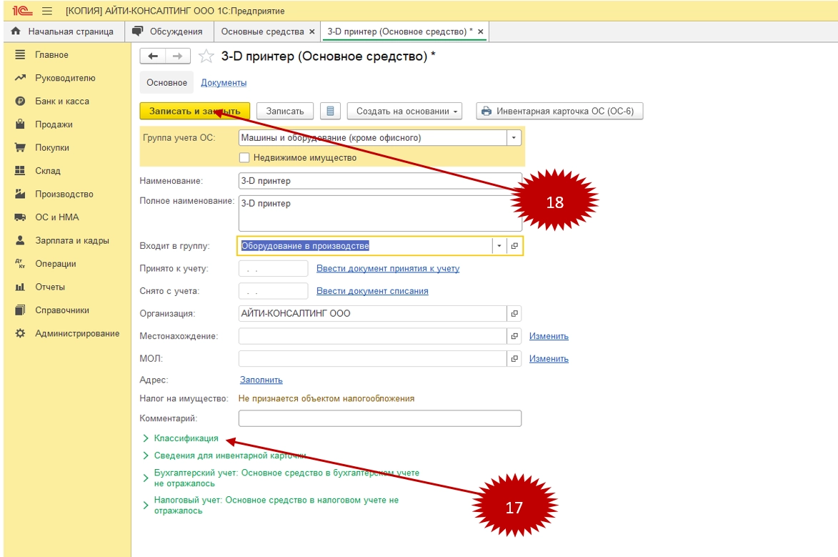Click Записать и закрыть button
This screenshot has width=838, height=557.
[194, 111]
